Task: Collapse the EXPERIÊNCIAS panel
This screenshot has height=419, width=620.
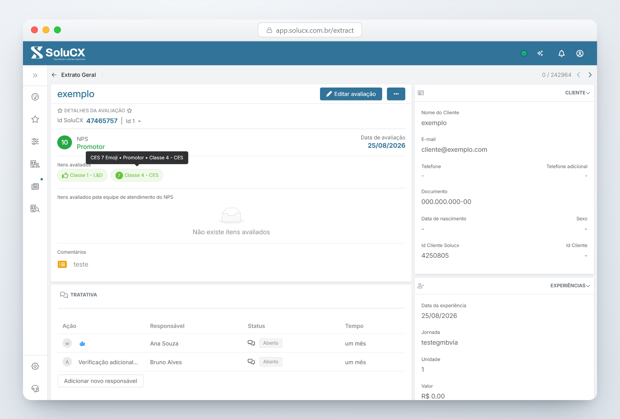Action: 570,286
